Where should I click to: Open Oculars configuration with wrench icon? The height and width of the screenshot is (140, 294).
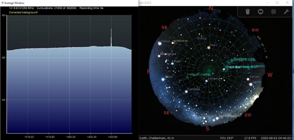click(286, 11)
